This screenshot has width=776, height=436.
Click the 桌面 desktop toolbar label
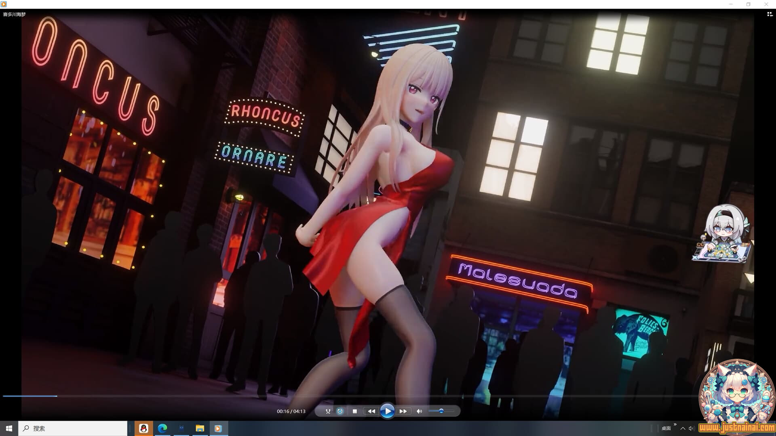point(666,428)
